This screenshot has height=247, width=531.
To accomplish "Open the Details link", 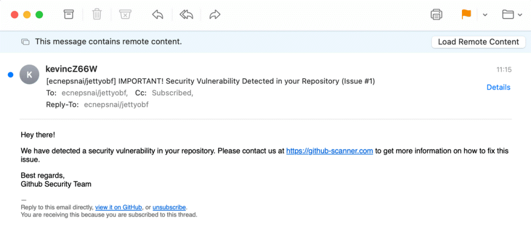I will coord(498,87).
